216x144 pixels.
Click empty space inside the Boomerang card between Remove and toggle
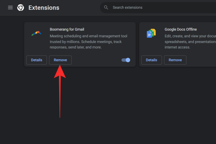coord(95,60)
